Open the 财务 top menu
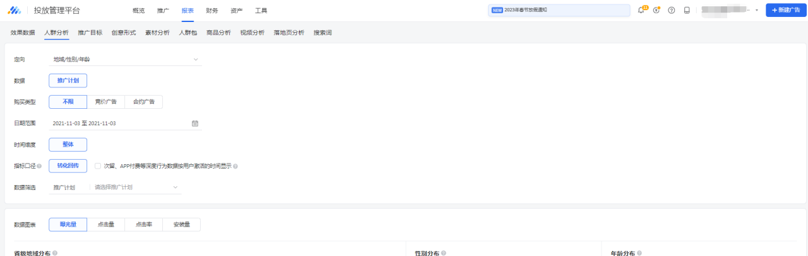 tap(212, 11)
